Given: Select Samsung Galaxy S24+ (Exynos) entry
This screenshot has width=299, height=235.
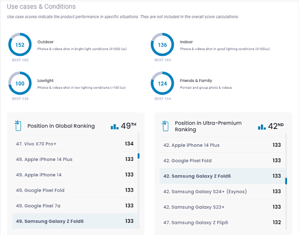Looking at the screenshot, I should (x=222, y=192).
